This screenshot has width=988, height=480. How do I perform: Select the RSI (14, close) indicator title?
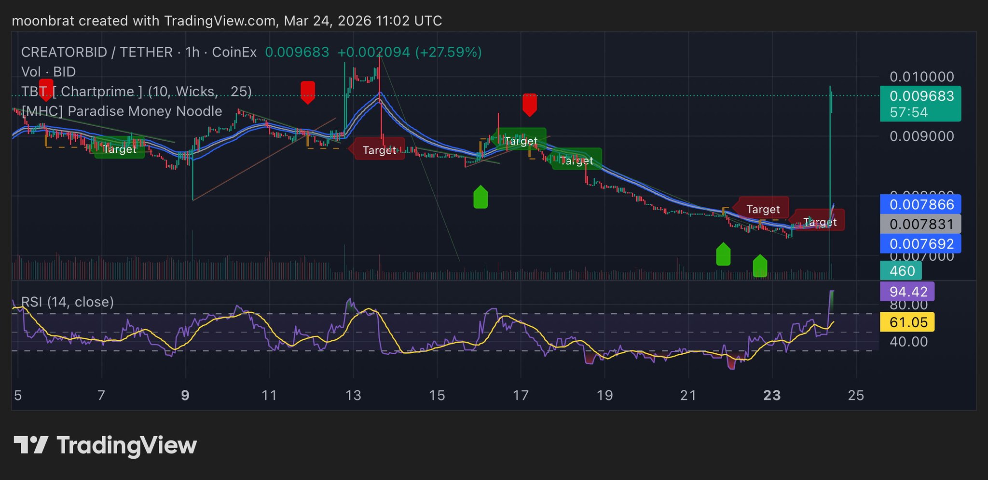point(68,302)
